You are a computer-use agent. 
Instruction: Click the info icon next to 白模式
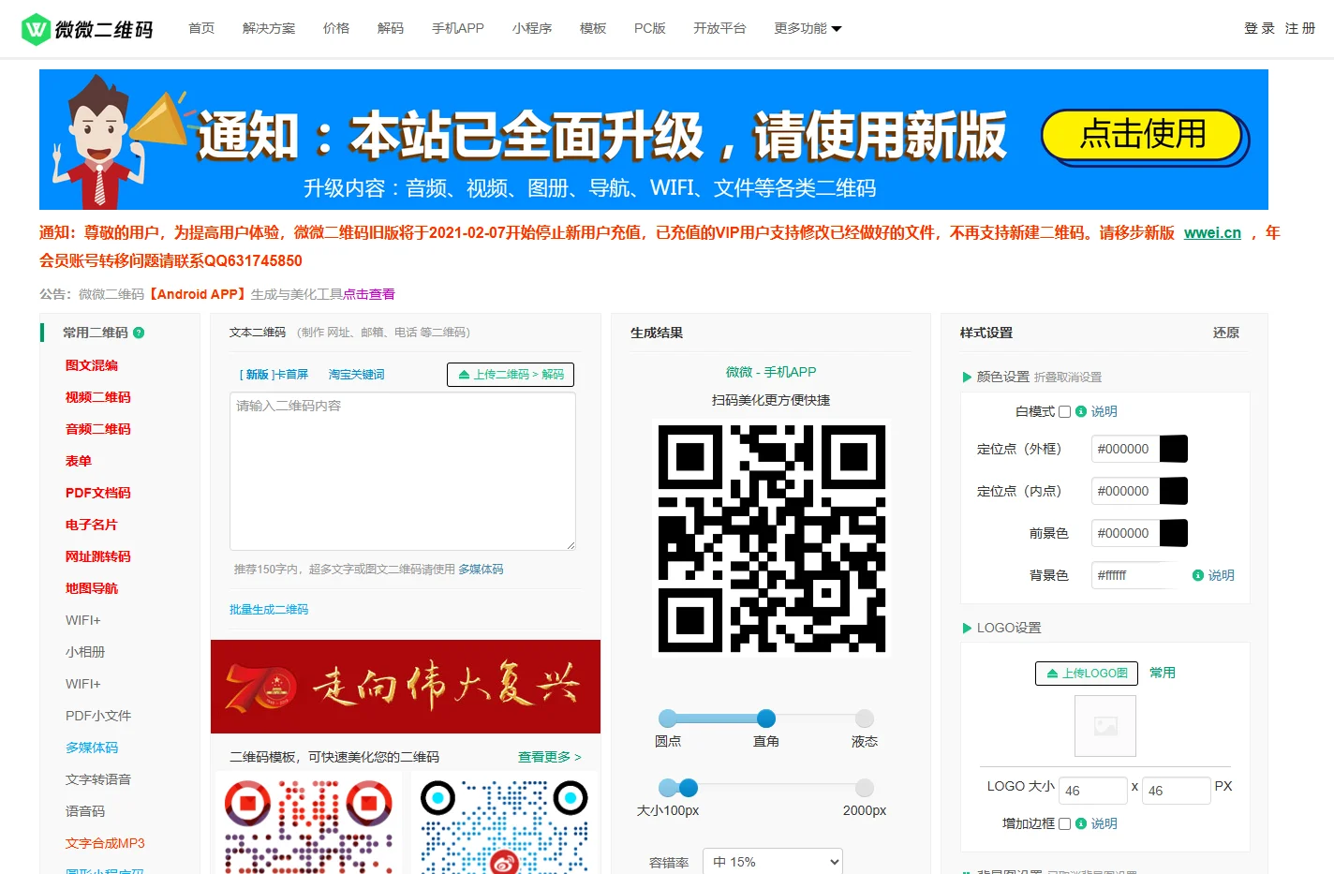point(1081,411)
